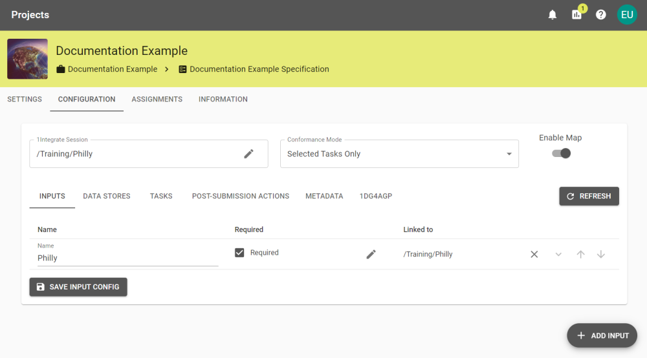Edit the Philly input link pencil icon
The height and width of the screenshot is (358, 647).
[371, 254]
